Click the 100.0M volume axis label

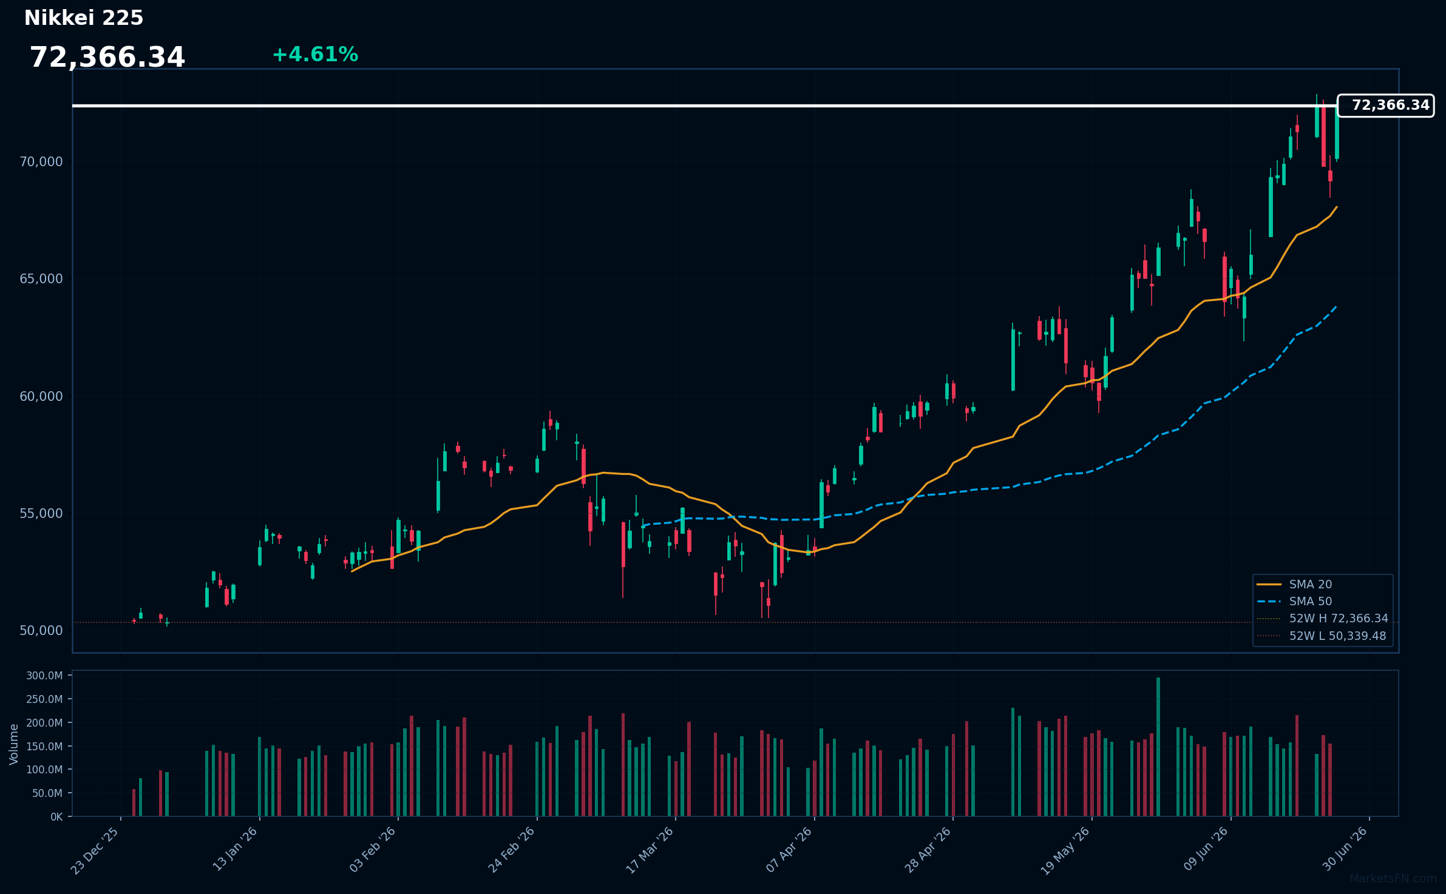pos(44,770)
